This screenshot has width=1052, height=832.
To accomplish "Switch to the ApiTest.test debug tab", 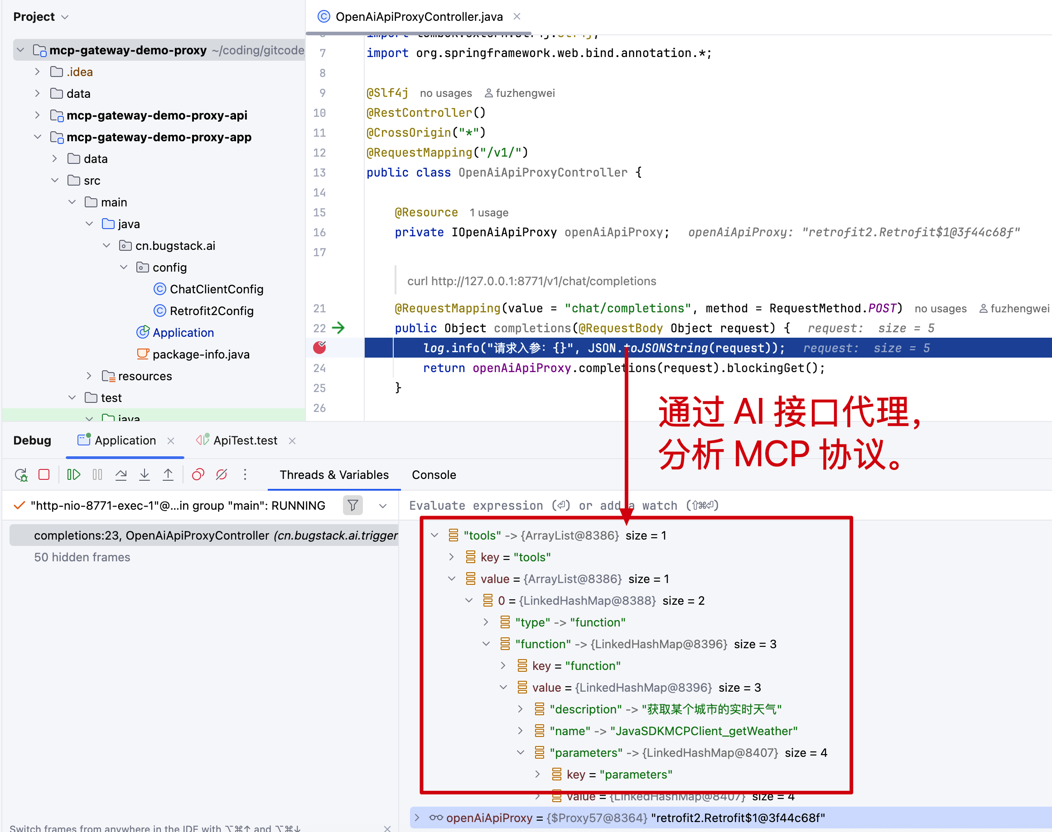I will point(245,440).
